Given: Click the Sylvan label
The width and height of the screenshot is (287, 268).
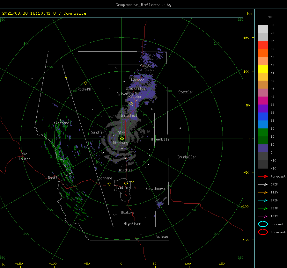Looking at the screenshot, I should coord(122,94).
